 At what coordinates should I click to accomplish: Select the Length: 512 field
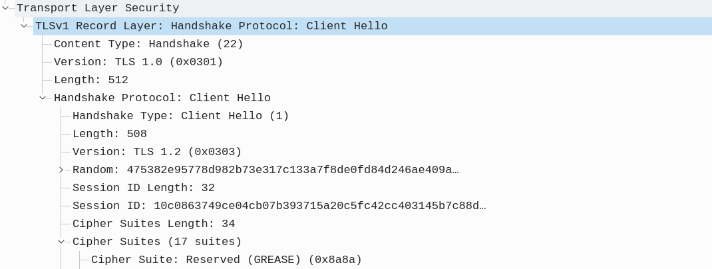(x=91, y=80)
